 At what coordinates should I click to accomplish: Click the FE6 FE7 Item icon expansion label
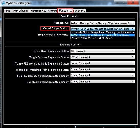coord(43,76)
